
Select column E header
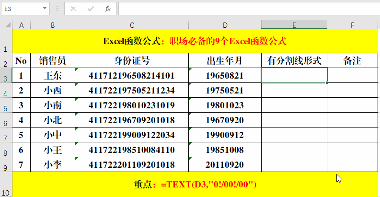(x=294, y=25)
